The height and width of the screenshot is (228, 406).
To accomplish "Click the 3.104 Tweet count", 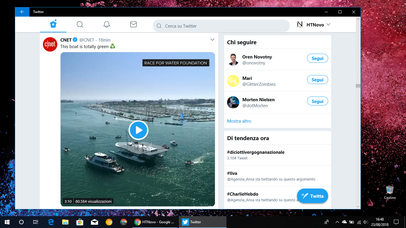I will (237, 158).
